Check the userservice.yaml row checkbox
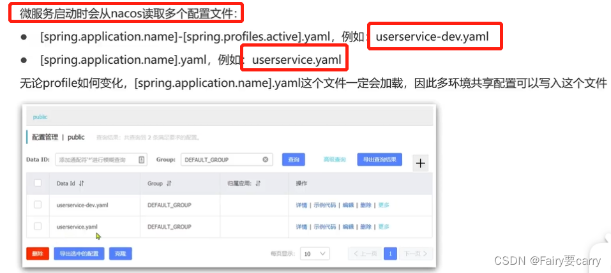Image resolution: width=611 pixels, height=273 pixels. (38, 226)
